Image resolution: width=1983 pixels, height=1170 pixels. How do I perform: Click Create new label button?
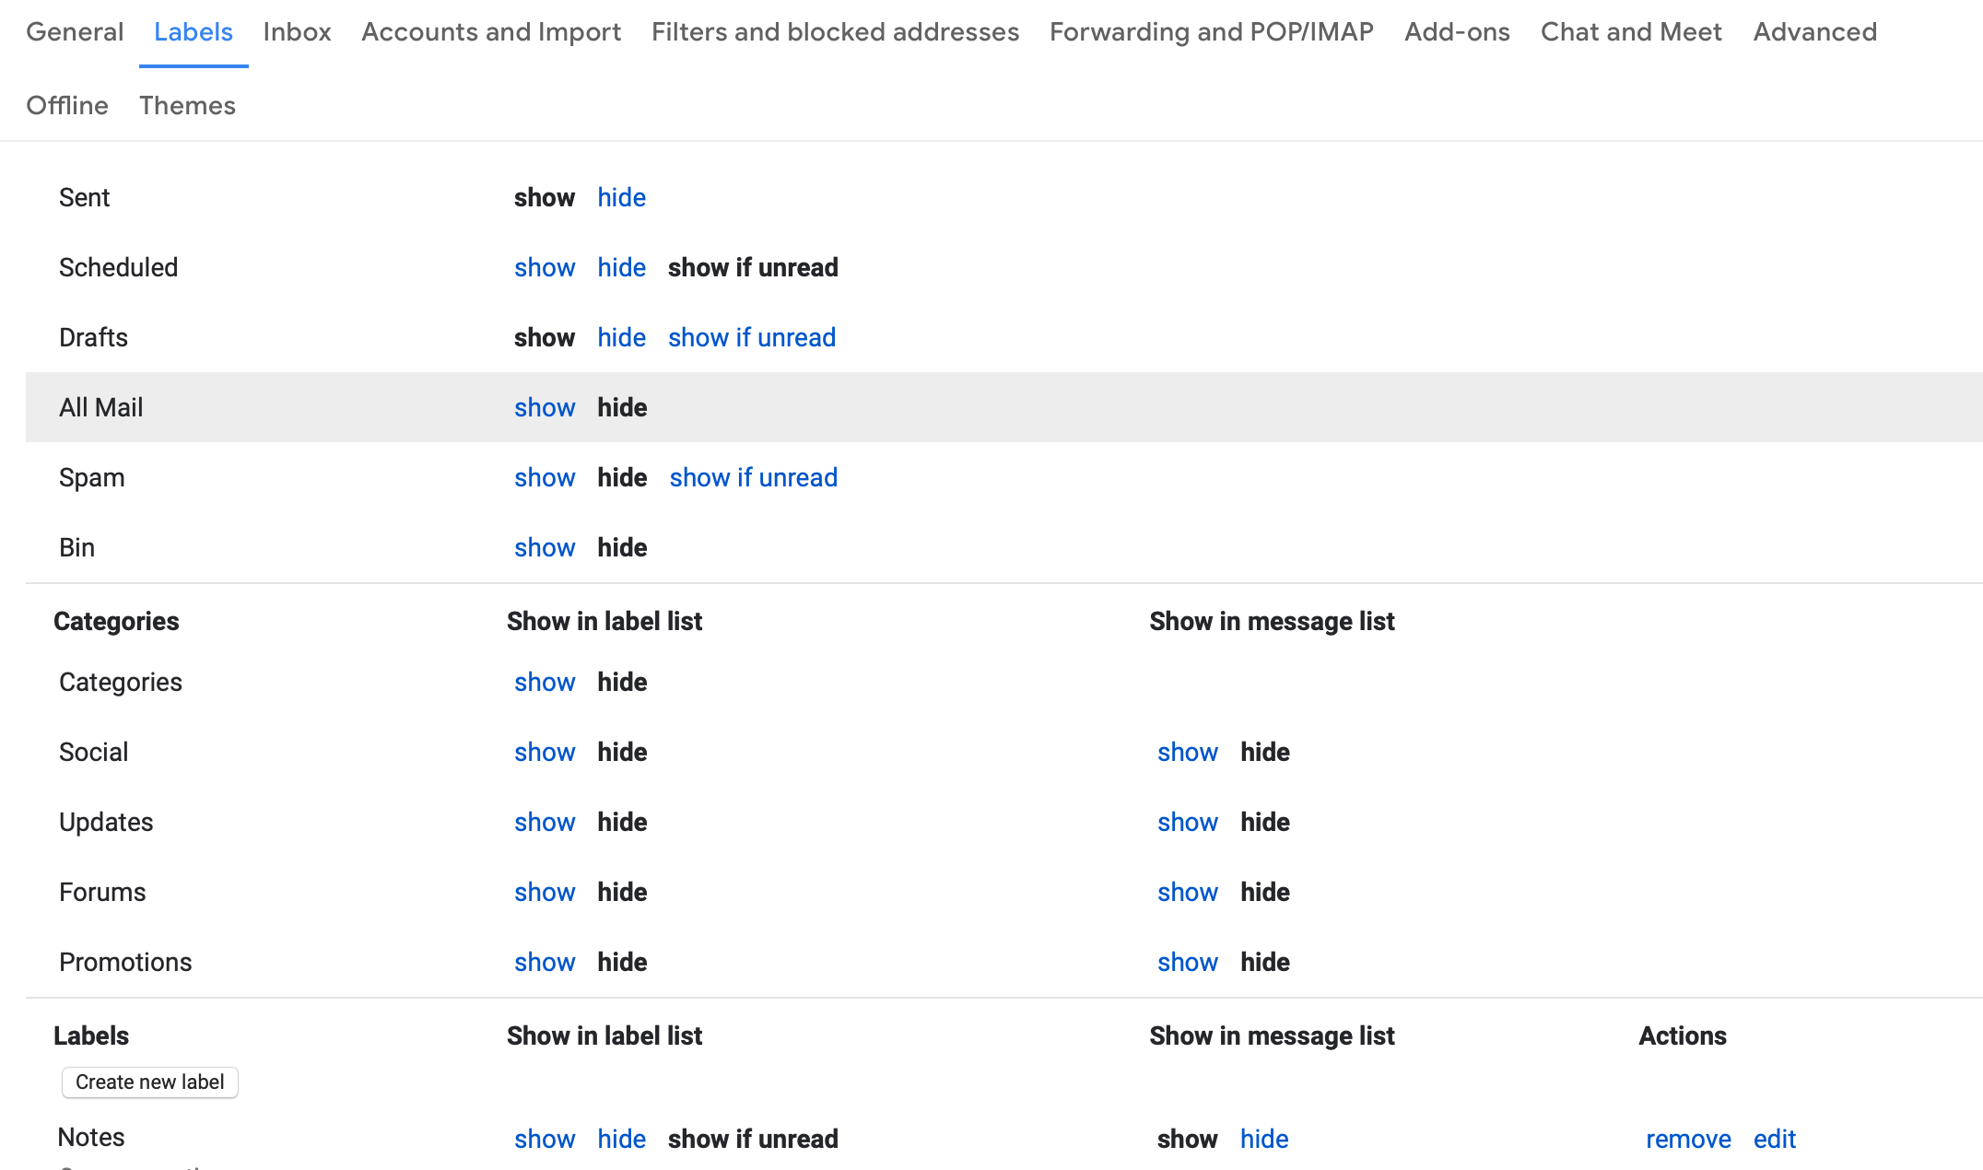tap(149, 1082)
